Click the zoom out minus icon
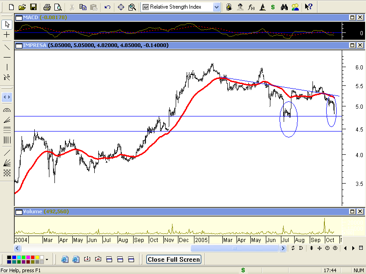Viewport: 366px width, 274px height. pos(327,248)
